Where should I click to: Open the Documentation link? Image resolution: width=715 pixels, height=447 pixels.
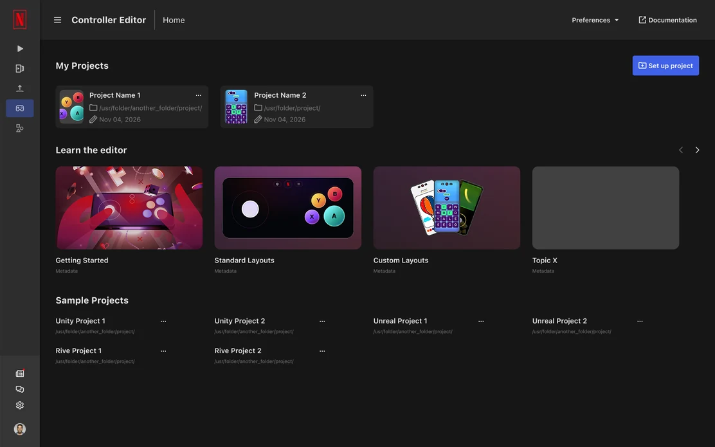pyautogui.click(x=667, y=20)
